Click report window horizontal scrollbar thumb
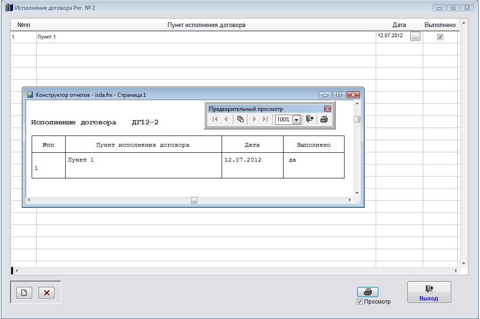 (x=194, y=200)
